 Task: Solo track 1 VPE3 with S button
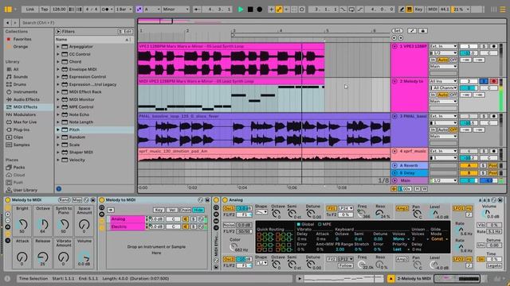[484, 46]
